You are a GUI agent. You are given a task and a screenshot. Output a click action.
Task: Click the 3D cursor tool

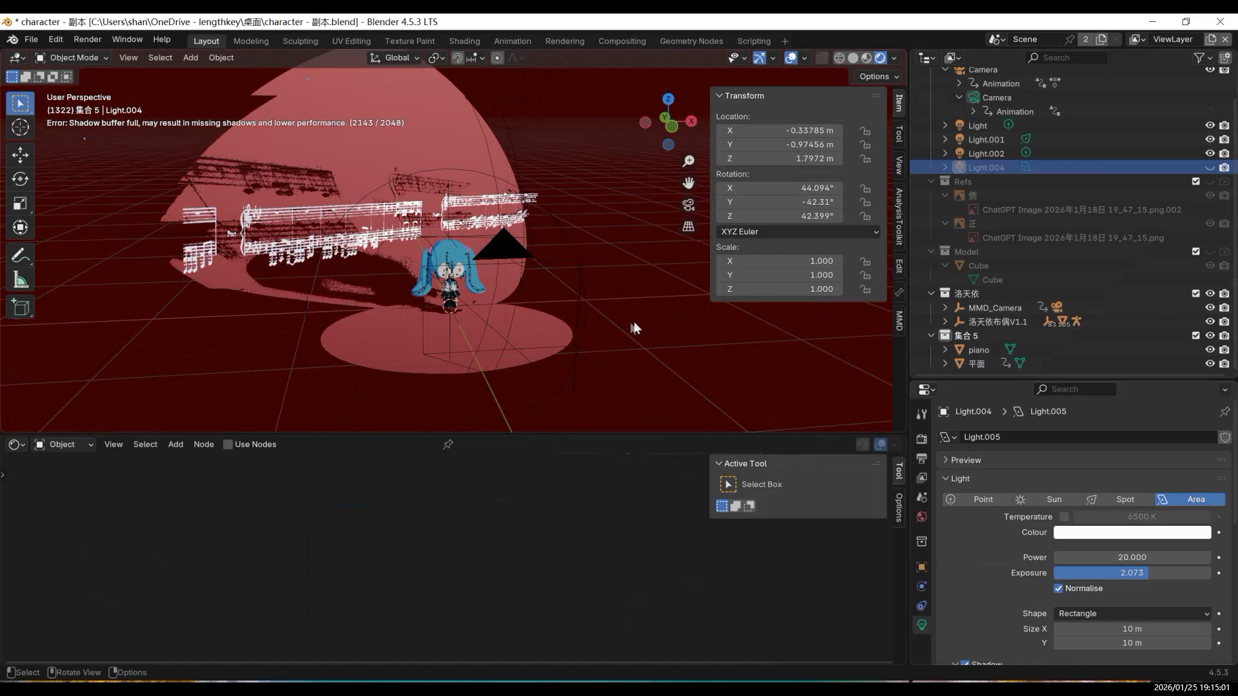pyautogui.click(x=20, y=128)
